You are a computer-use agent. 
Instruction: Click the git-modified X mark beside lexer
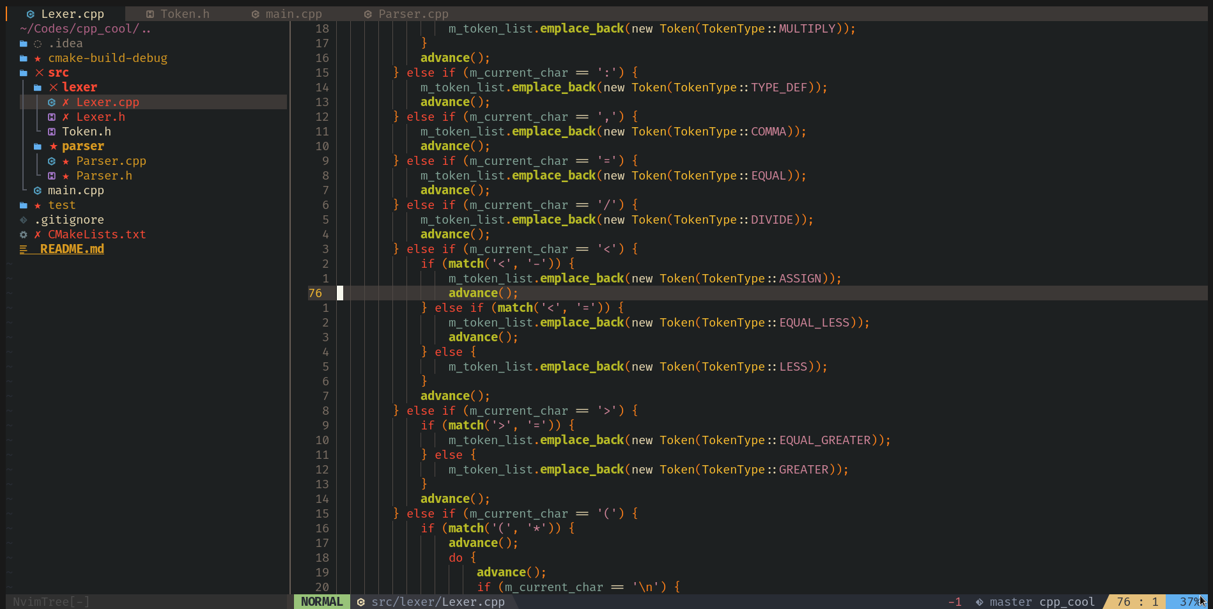tap(54, 88)
